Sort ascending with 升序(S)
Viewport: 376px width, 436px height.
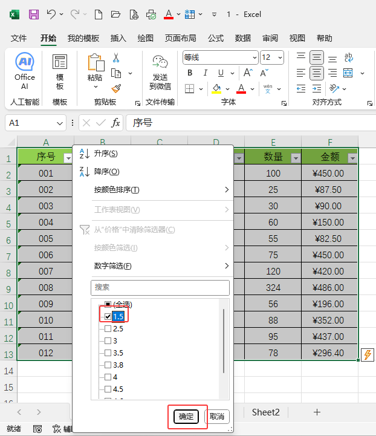[x=106, y=154]
